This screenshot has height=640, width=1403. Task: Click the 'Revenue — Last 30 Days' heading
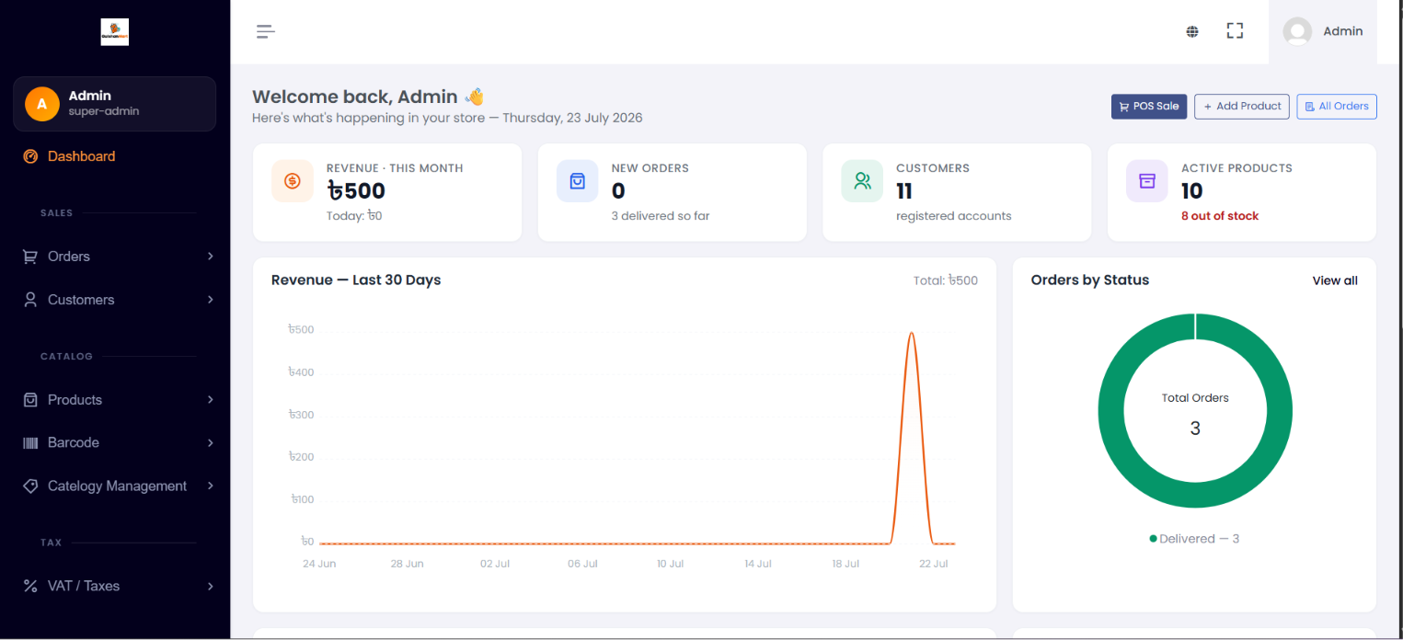click(356, 280)
